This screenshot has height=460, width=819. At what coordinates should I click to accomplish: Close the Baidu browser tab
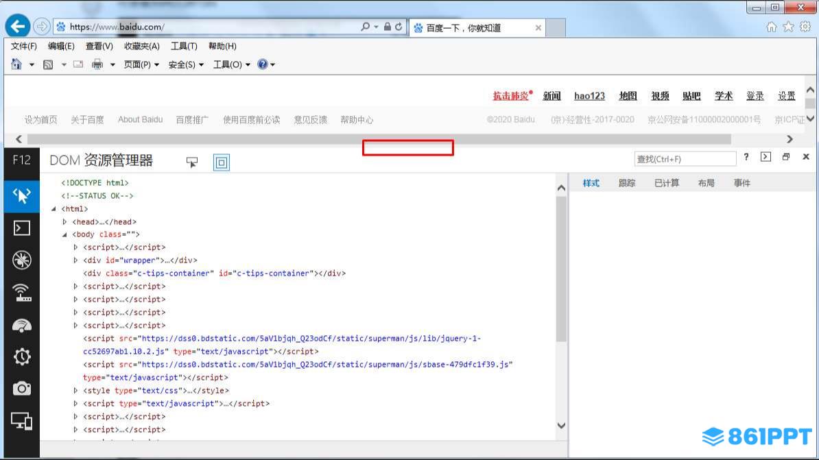[538, 27]
